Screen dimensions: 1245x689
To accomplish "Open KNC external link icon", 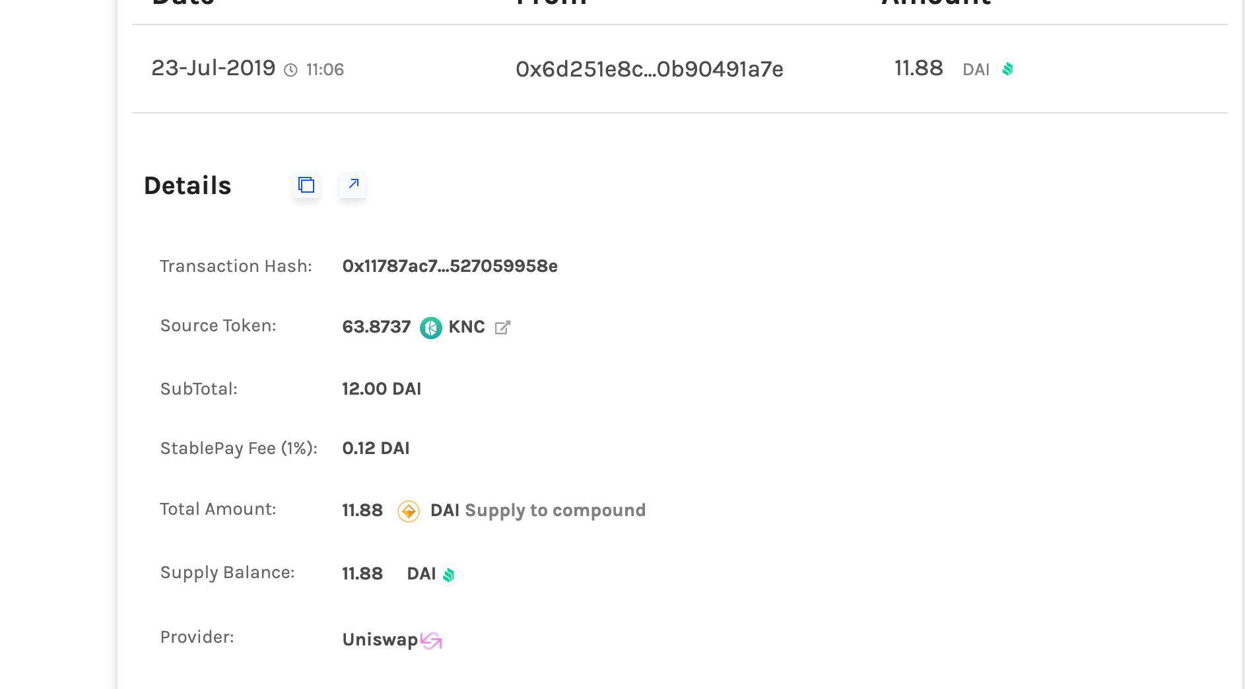I will click(502, 327).
